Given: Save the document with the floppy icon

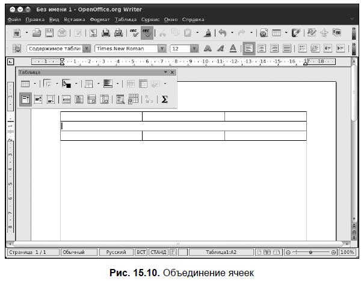Looking at the screenshot, I should coord(49,33).
